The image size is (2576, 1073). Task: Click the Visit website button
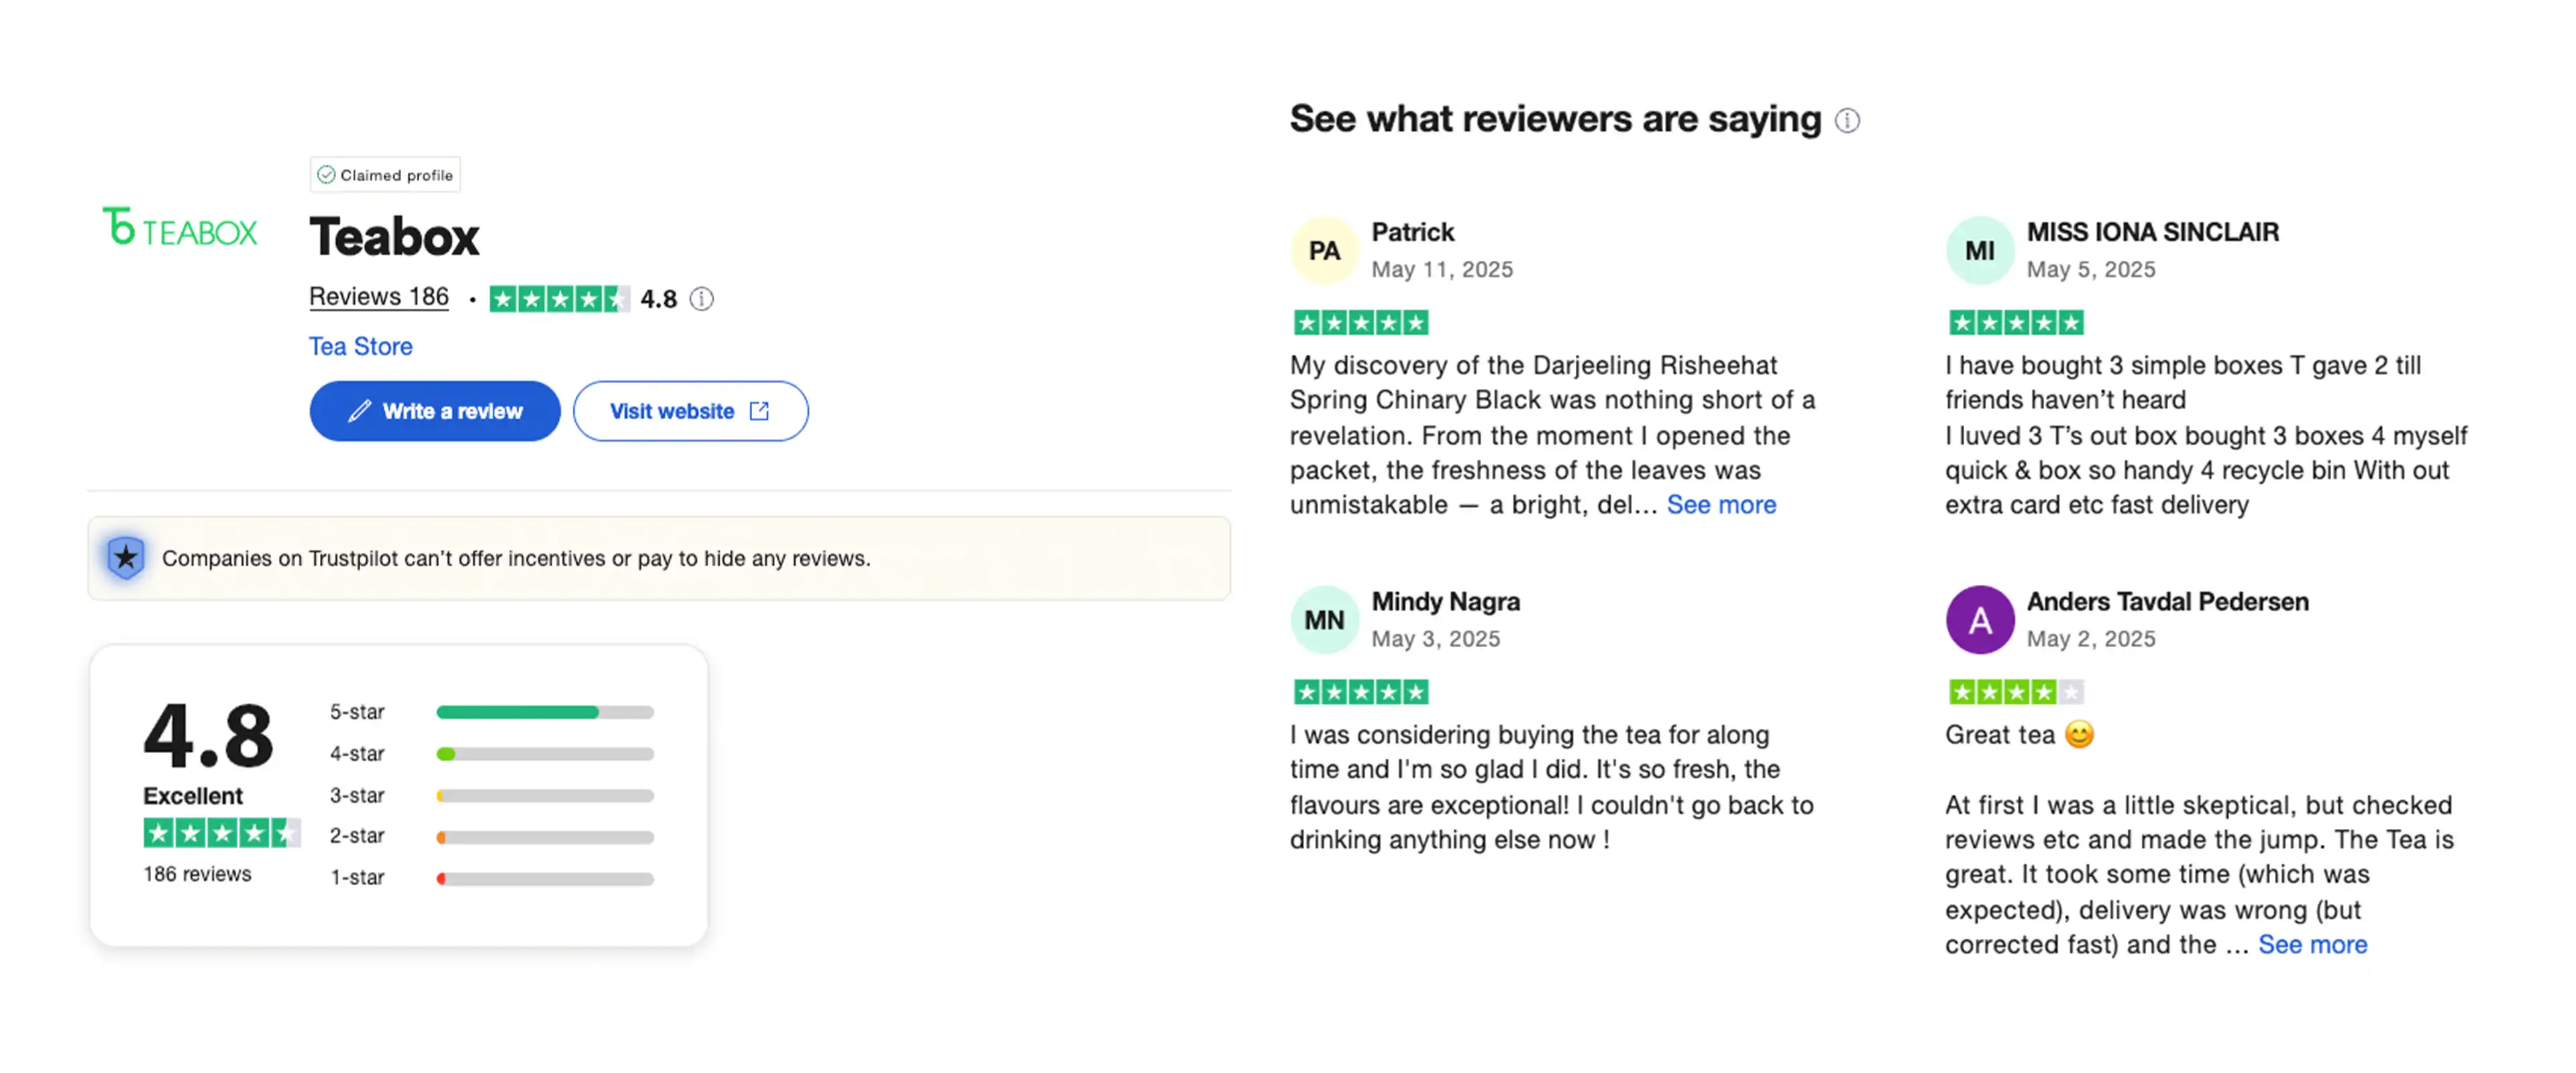coord(691,411)
